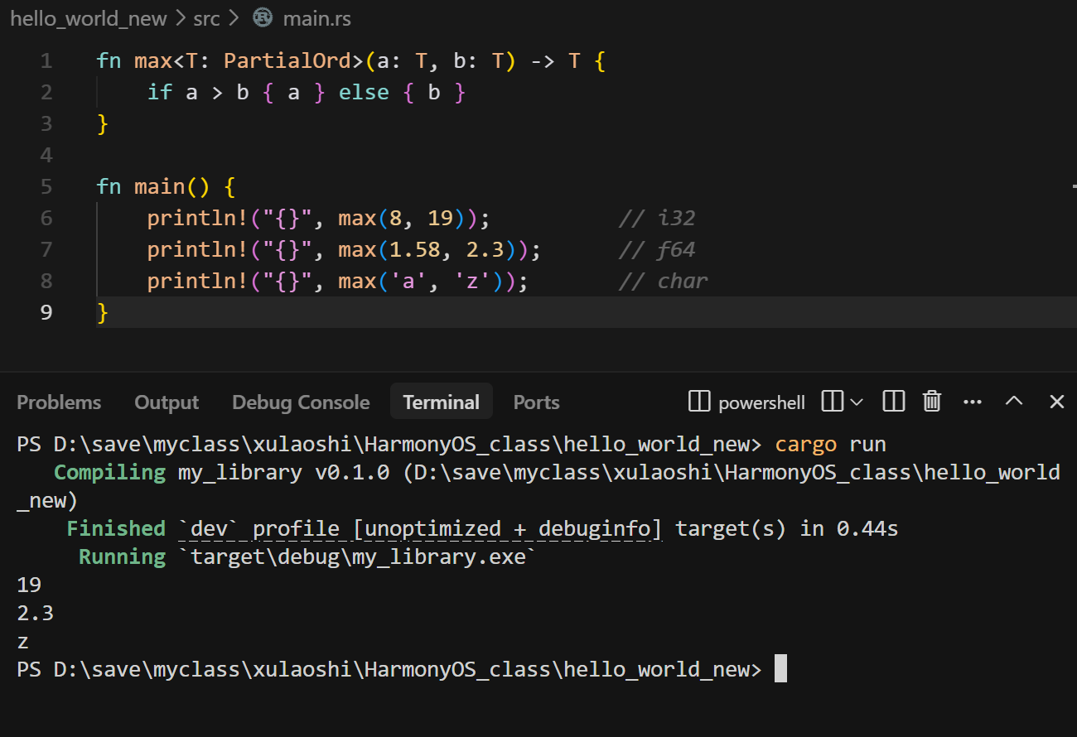
Task: Click the '// i32' comment
Action: 657,218
